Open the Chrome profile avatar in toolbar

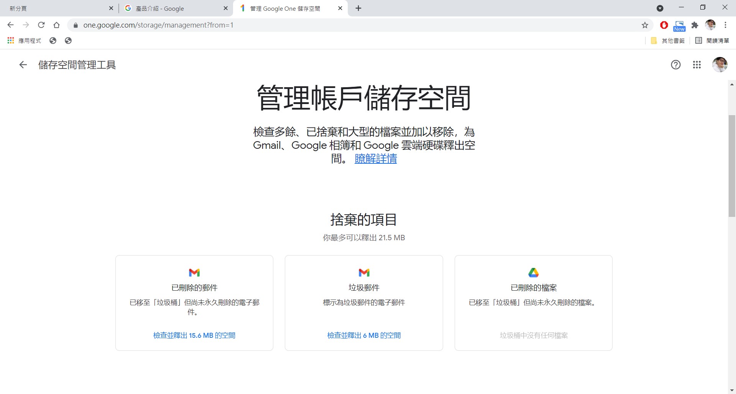[710, 25]
